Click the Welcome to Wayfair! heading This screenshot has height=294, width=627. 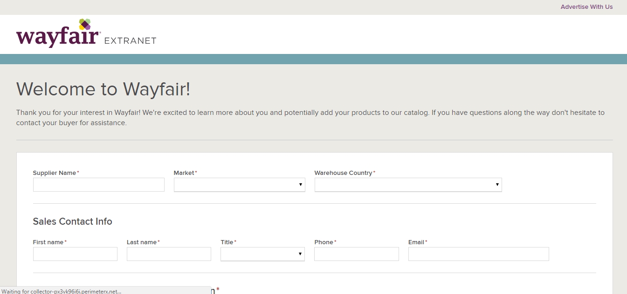click(103, 89)
